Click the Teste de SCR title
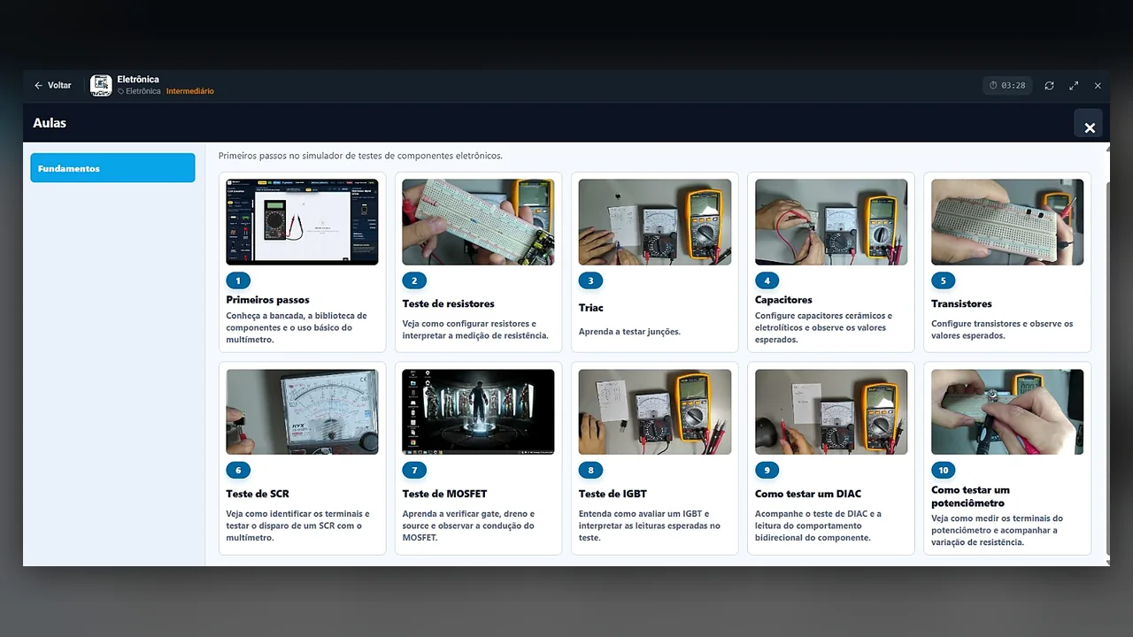This screenshot has width=1133, height=637. 258,494
